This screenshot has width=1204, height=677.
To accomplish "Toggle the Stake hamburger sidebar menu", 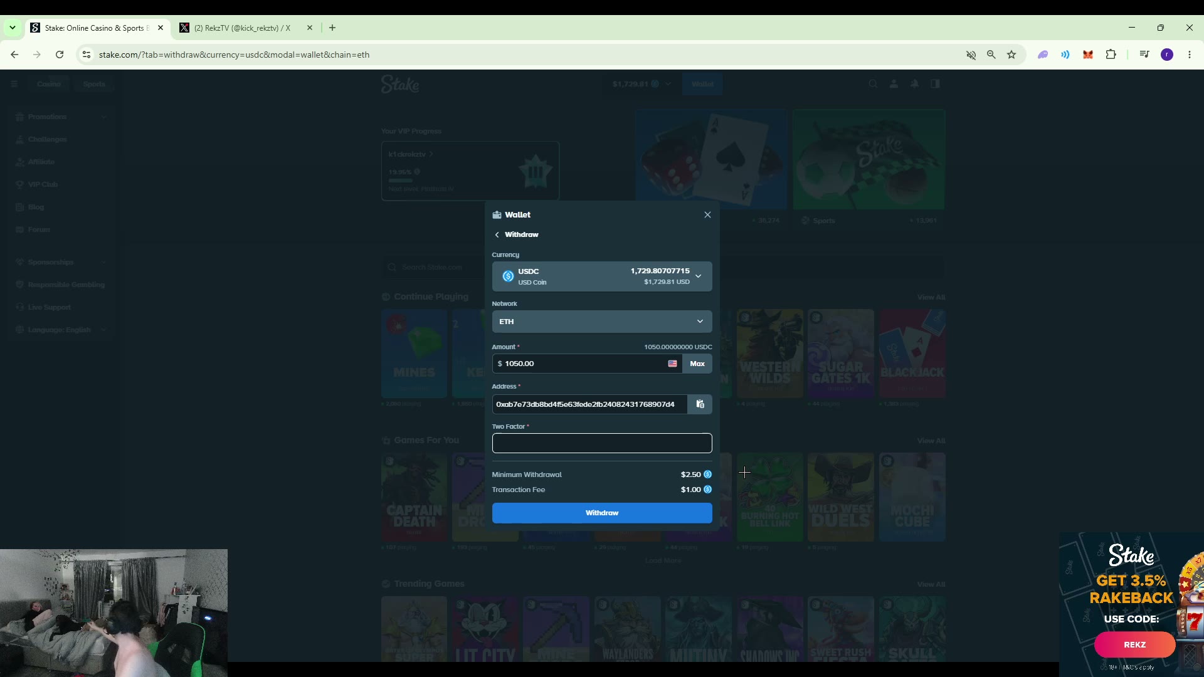I will point(14,84).
